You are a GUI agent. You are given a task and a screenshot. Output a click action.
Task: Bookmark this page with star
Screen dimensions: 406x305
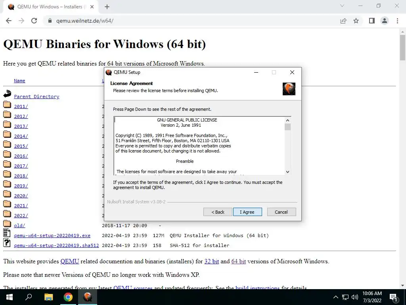[x=356, y=21]
